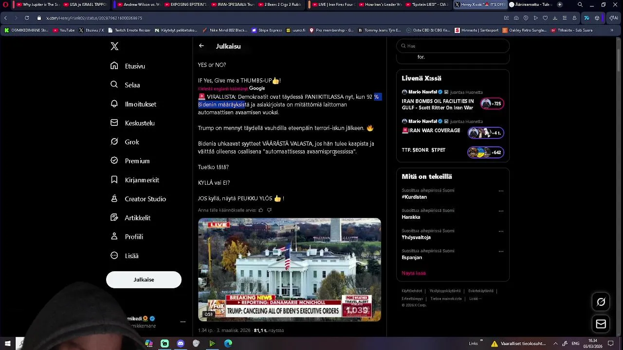This screenshot has width=623, height=350.
Task: Show more bookmarks with chevron
Action: [612, 30]
